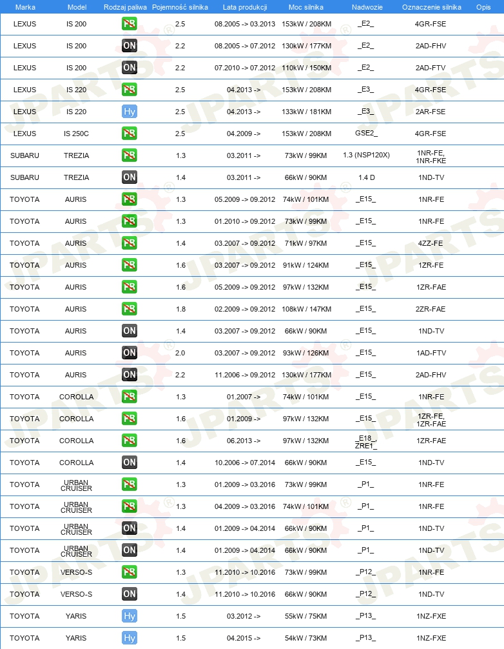504x649 pixels.
Task: Select the 1.3 (NSP120X) body cell
Action: point(366,155)
